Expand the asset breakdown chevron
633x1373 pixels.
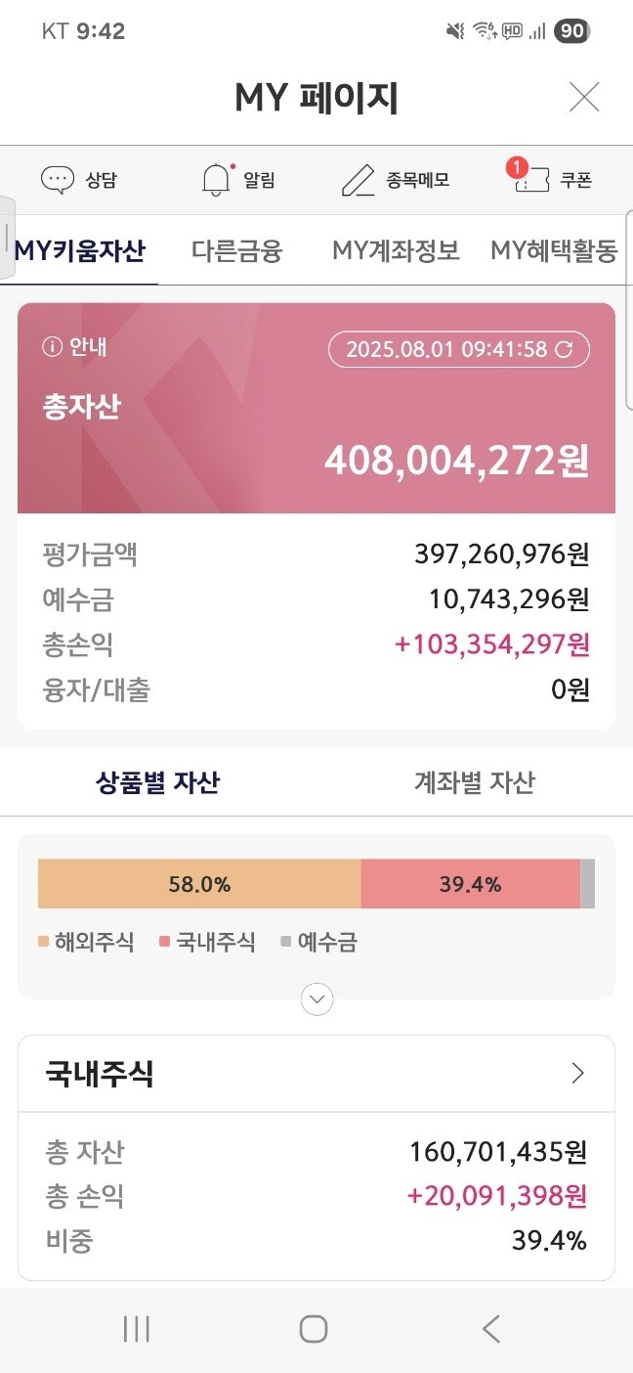click(316, 998)
